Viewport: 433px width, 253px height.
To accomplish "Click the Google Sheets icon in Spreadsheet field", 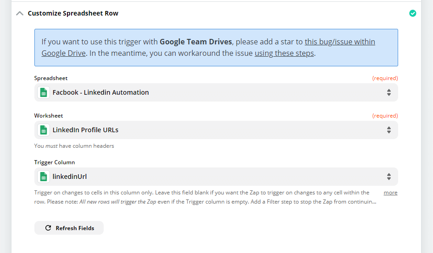I will tap(44, 92).
